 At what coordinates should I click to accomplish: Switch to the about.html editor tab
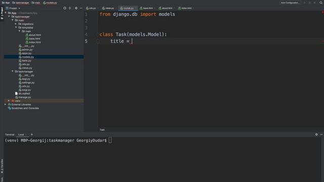click(x=166, y=8)
